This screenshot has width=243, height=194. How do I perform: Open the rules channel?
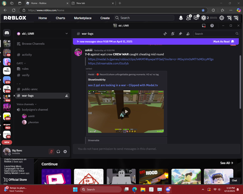tap(42, 69)
